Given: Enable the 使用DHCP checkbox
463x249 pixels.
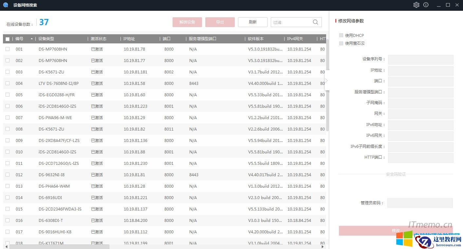Looking at the screenshot, I should (x=341, y=35).
